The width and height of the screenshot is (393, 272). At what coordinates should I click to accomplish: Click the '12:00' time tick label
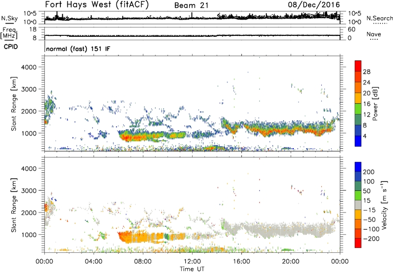(x=192, y=262)
